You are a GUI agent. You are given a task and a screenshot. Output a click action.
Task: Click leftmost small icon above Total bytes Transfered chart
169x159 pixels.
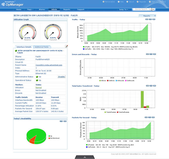click(x=147, y=86)
